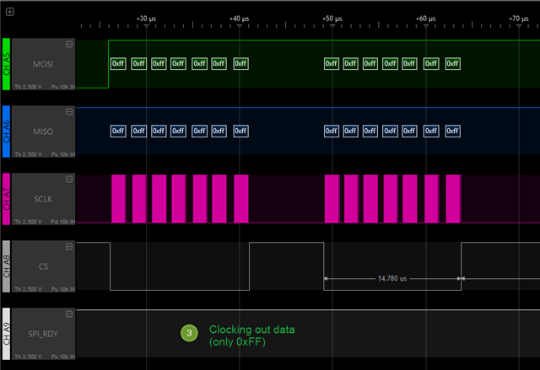
Task: Click the +70 µs timeline marker
Action: [519, 19]
